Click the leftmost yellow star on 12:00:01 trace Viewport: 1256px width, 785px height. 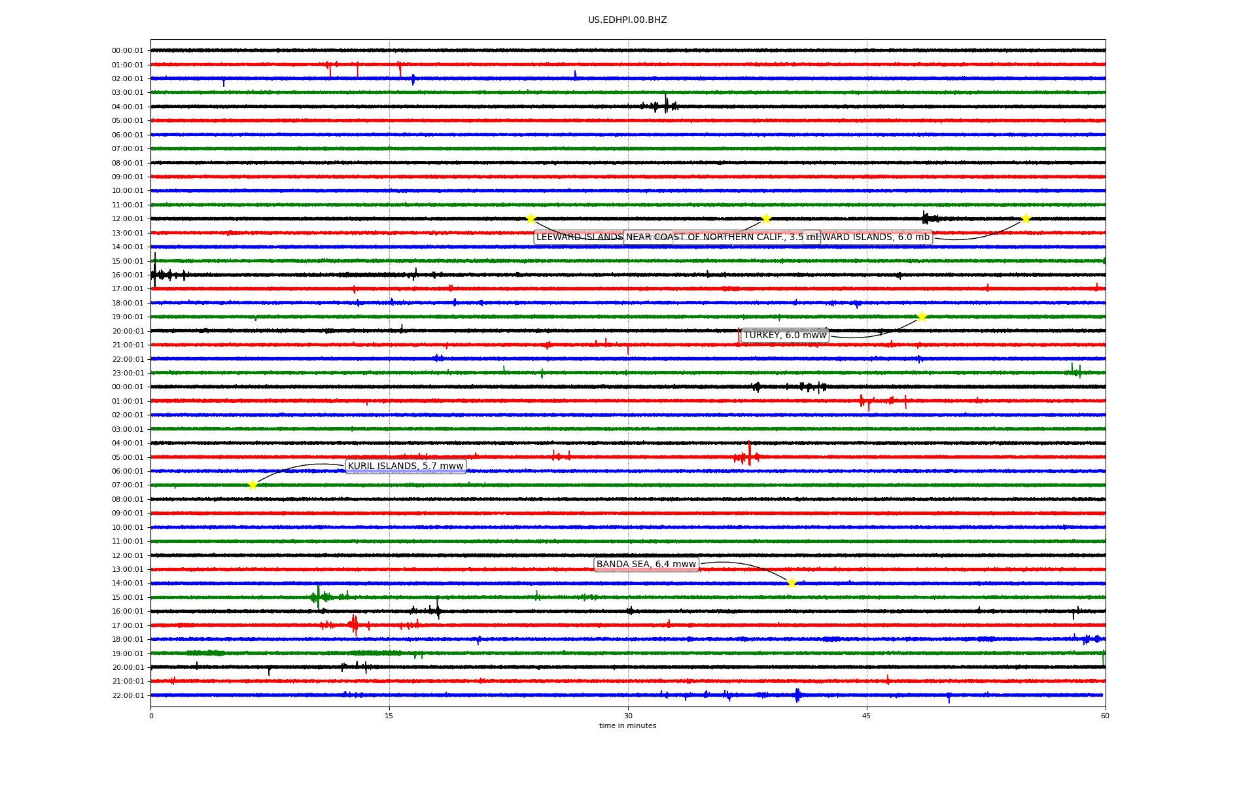click(x=531, y=218)
